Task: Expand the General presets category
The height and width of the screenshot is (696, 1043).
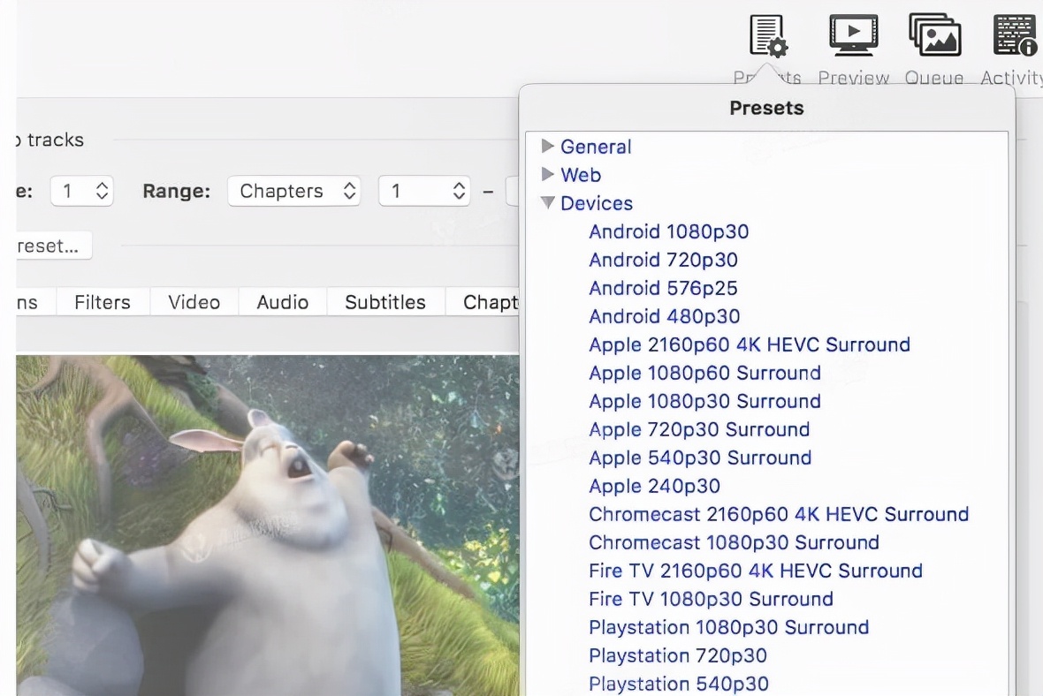Action: [548, 147]
